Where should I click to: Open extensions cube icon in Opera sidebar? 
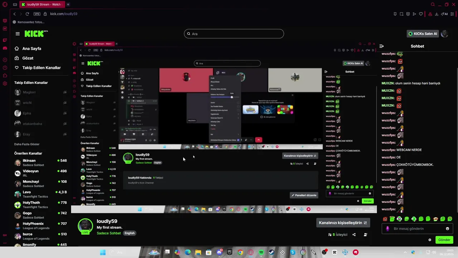(5, 76)
